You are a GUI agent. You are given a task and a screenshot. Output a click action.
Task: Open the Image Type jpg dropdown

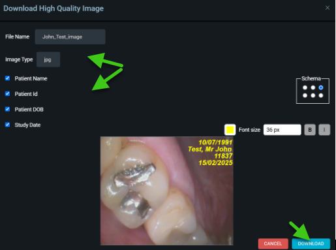point(48,59)
